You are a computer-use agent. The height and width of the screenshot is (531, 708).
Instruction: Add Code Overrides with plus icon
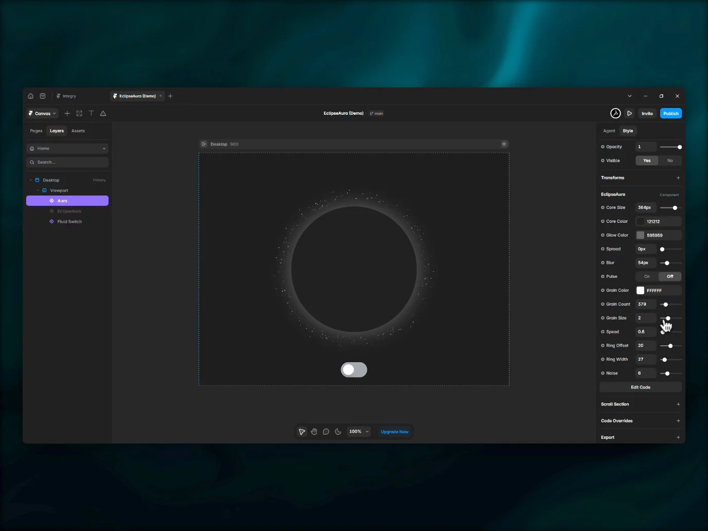678,421
